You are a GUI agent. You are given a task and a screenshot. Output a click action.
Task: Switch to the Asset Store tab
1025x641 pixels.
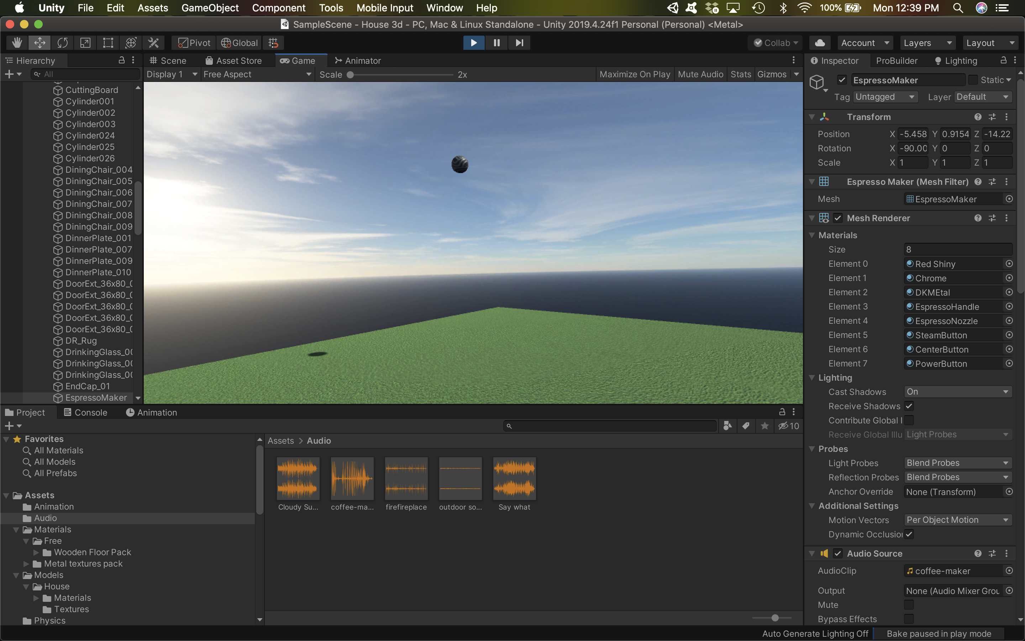click(233, 61)
